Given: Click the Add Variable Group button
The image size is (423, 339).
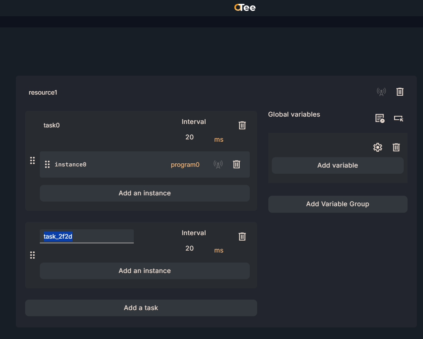Looking at the screenshot, I should [337, 204].
